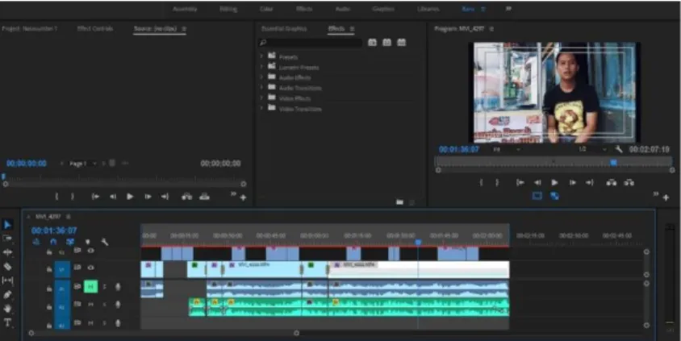This screenshot has height=341, width=681.
Task: Expand the Audio Effects folder
Action: 261,77
